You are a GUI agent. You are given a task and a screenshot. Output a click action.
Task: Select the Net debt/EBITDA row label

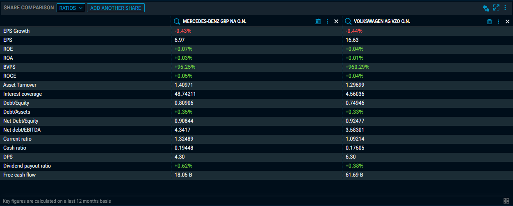22,130
